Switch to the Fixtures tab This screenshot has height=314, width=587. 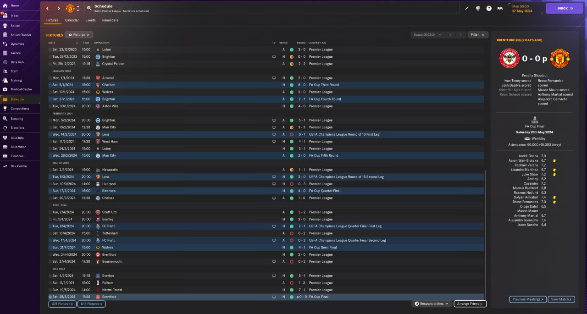(52, 20)
